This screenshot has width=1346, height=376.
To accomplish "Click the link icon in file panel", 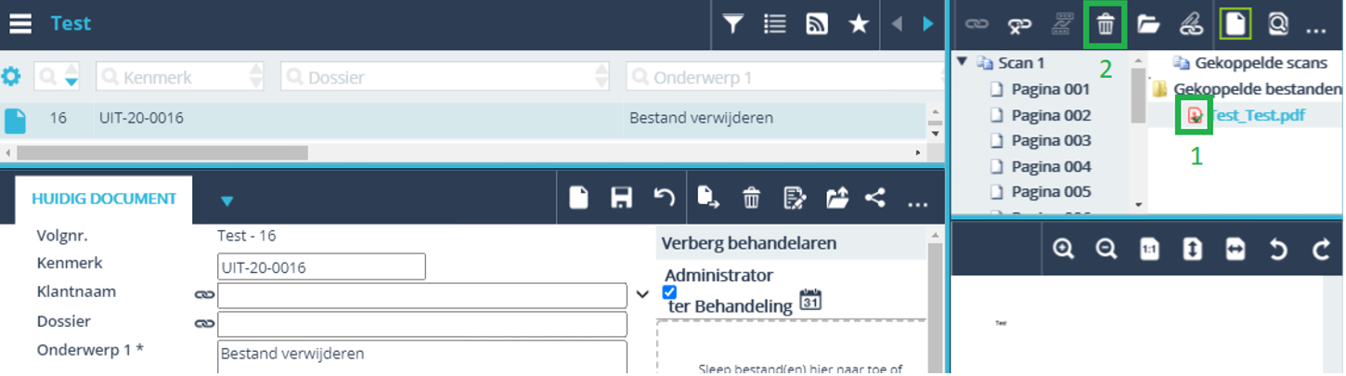I will coord(977,25).
